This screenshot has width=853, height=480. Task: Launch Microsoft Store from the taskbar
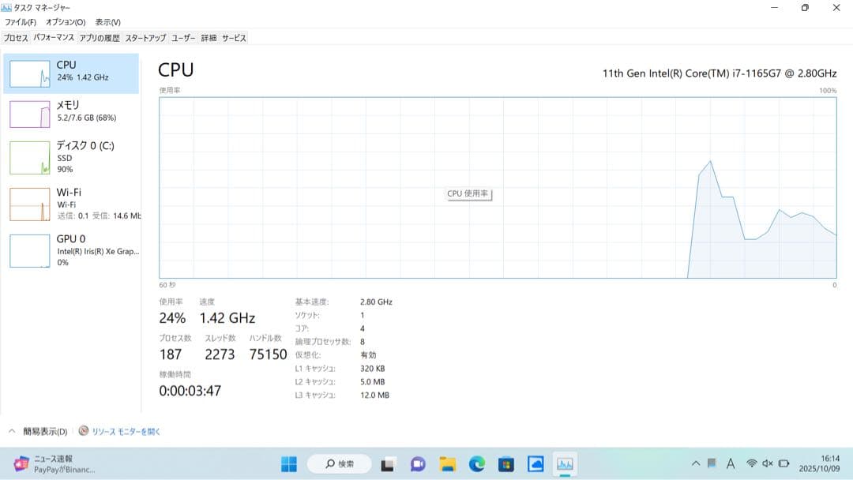point(505,463)
